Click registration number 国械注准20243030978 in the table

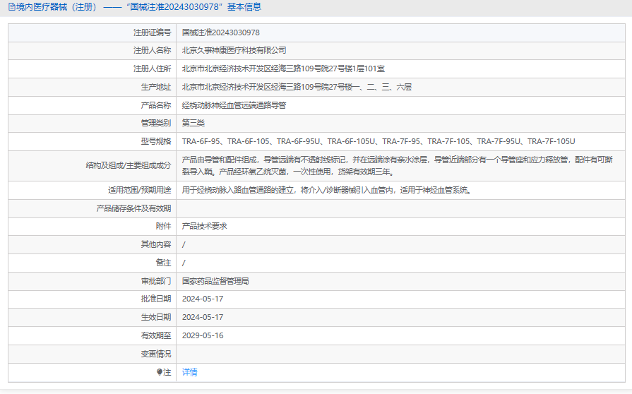point(220,32)
